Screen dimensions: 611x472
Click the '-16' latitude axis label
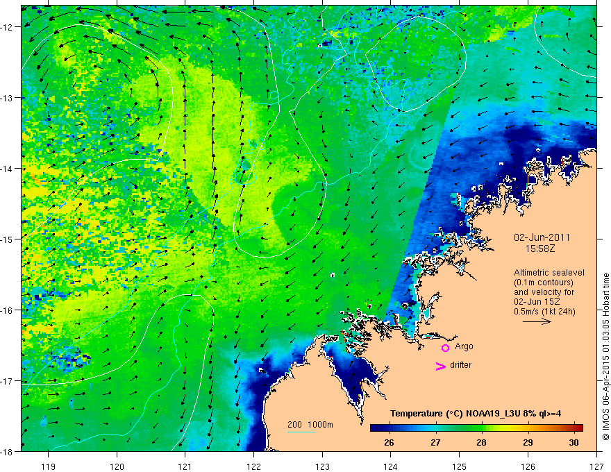[8, 310]
